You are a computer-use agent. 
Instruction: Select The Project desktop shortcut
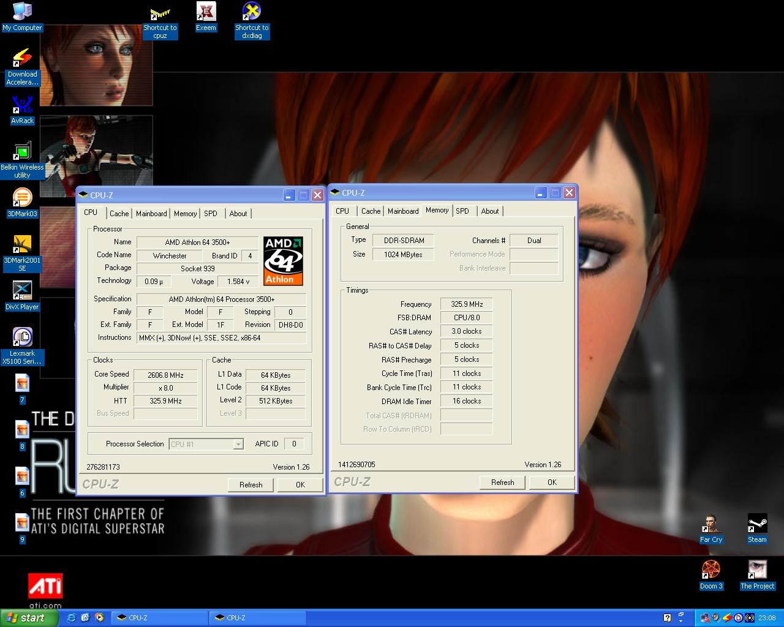tap(757, 576)
